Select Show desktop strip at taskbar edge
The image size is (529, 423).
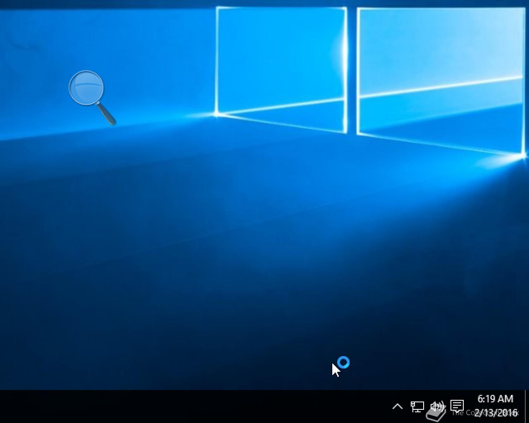tap(527, 406)
